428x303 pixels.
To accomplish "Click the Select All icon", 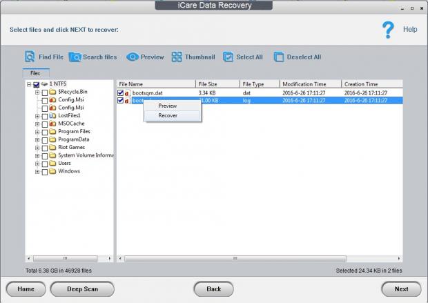I will coord(228,57).
